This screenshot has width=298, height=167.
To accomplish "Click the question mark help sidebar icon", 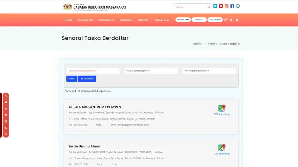I will [x=6, y=135].
